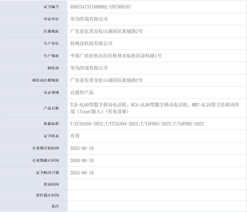The image size is (247, 212).
Task: Select the 制造商注册地址 row's address value
Action: pyautogui.click(x=107, y=80)
